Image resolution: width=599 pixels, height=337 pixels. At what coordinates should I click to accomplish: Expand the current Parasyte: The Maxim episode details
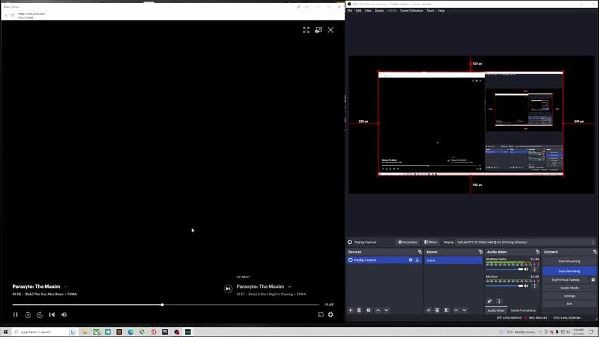coord(66,286)
